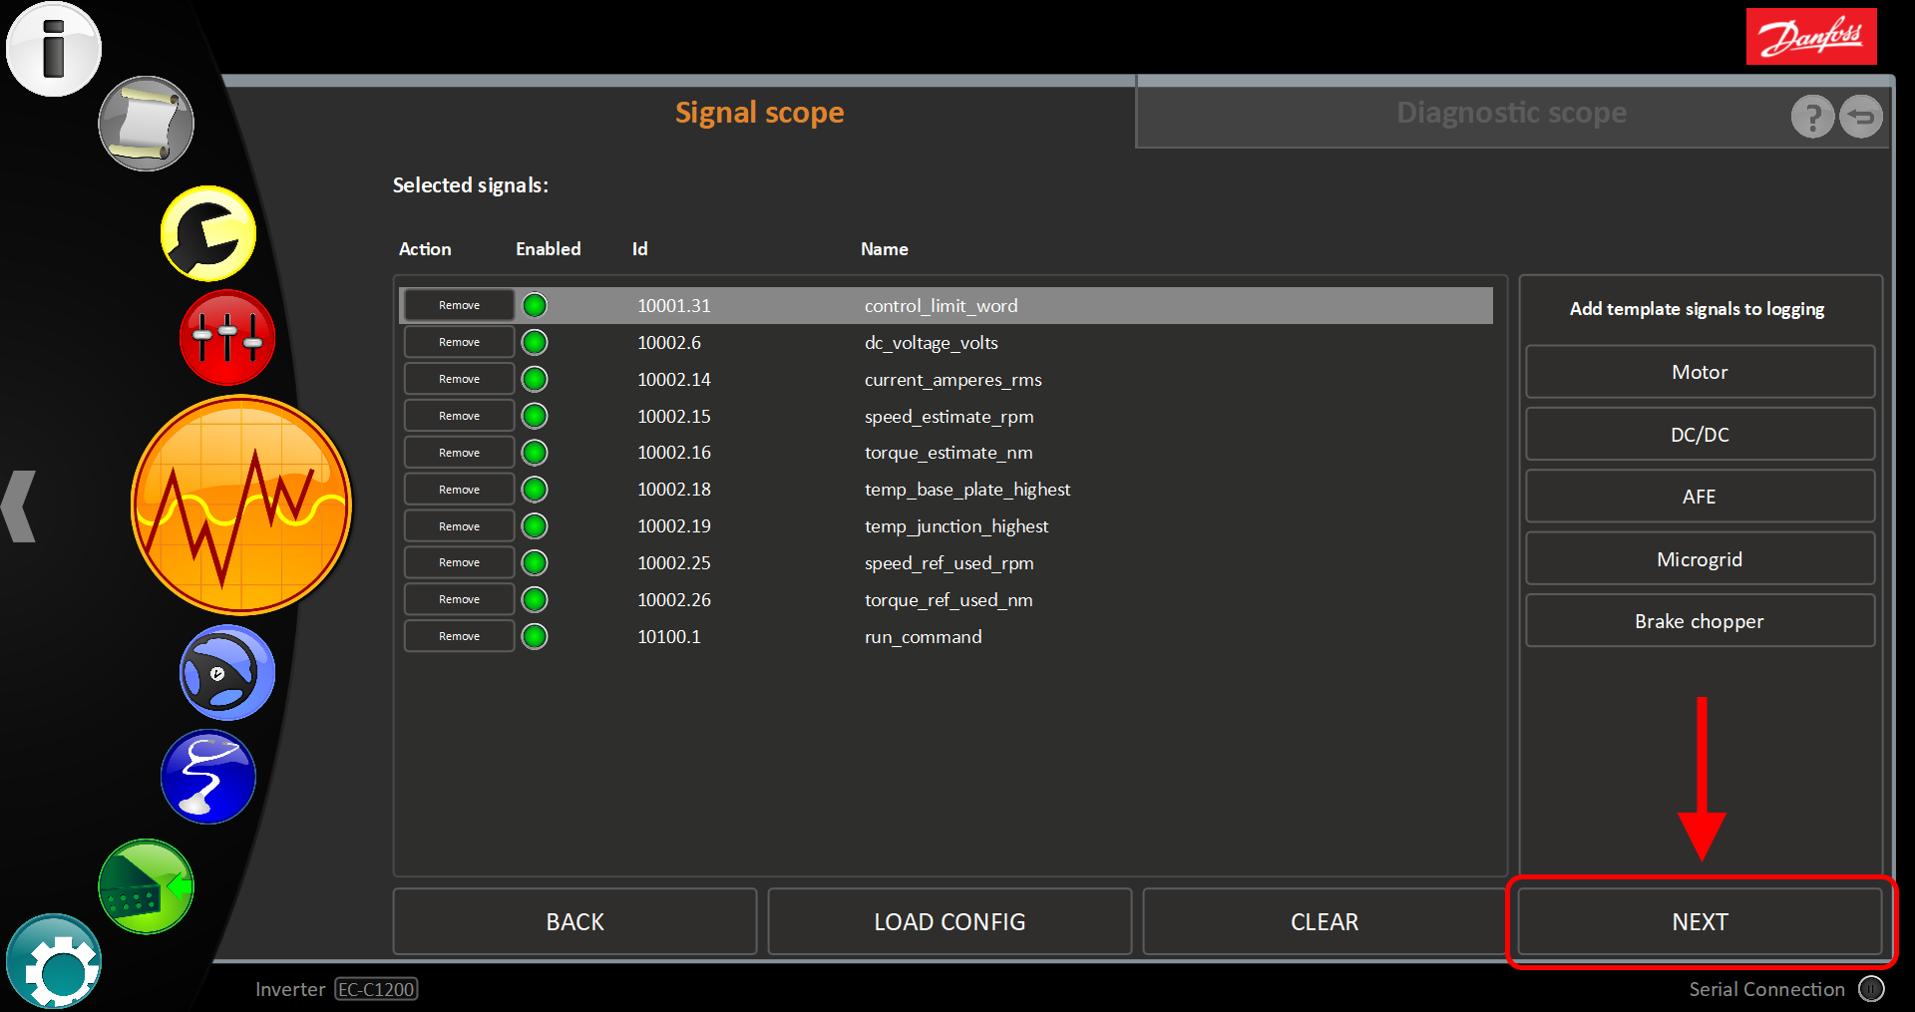Click the Serial Connection status indicator
This screenshot has height=1012, width=1915.
[1871, 989]
